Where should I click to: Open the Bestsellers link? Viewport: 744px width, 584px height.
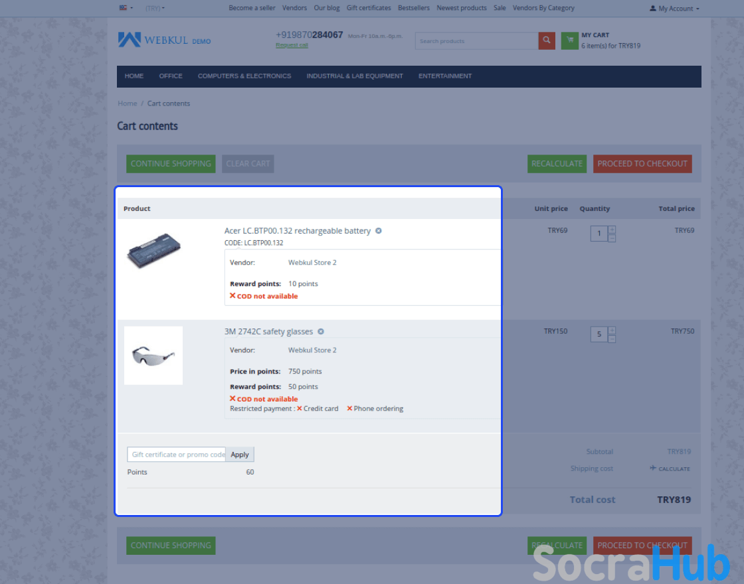pyautogui.click(x=414, y=8)
